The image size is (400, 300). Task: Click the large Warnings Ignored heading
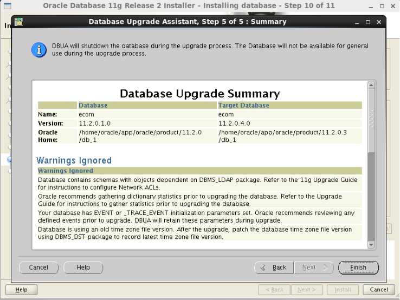(x=74, y=160)
